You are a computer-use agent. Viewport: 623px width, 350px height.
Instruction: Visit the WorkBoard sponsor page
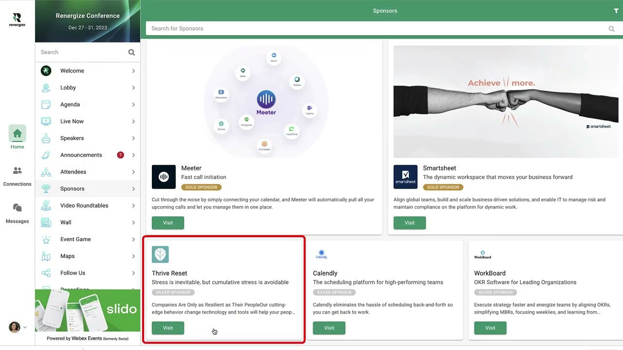[x=490, y=328]
